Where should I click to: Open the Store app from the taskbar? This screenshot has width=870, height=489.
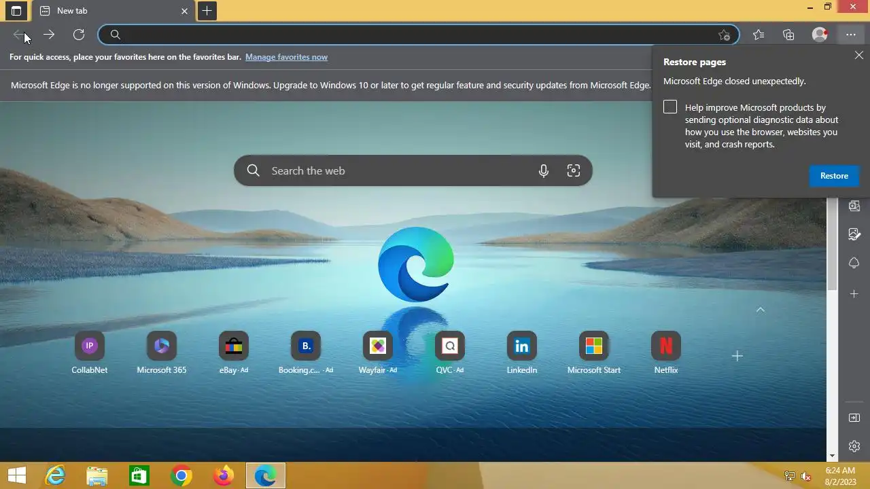[x=139, y=476]
